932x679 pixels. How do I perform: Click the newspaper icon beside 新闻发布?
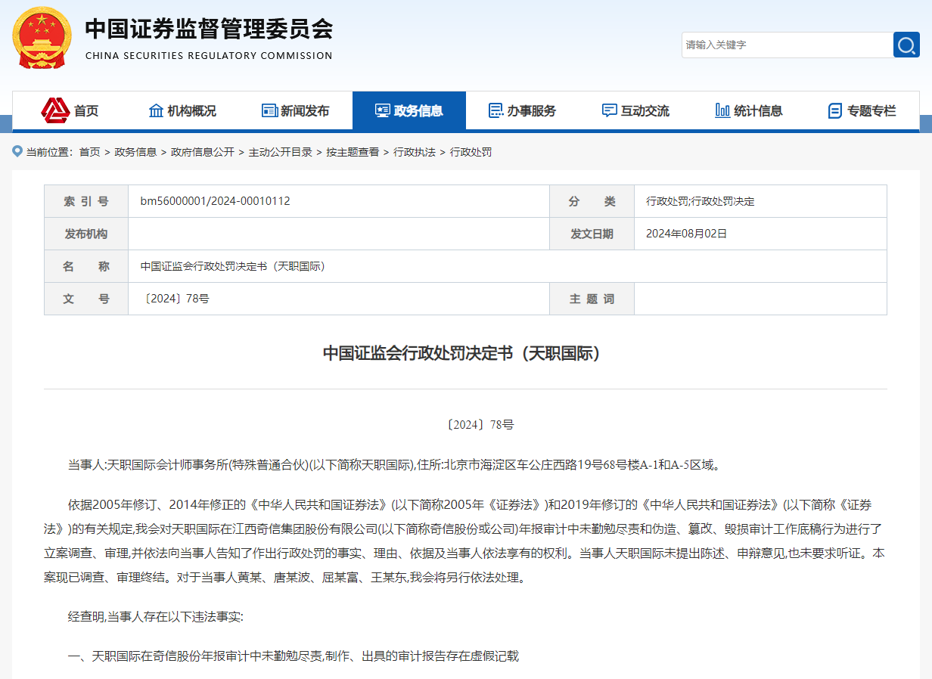[x=269, y=110]
